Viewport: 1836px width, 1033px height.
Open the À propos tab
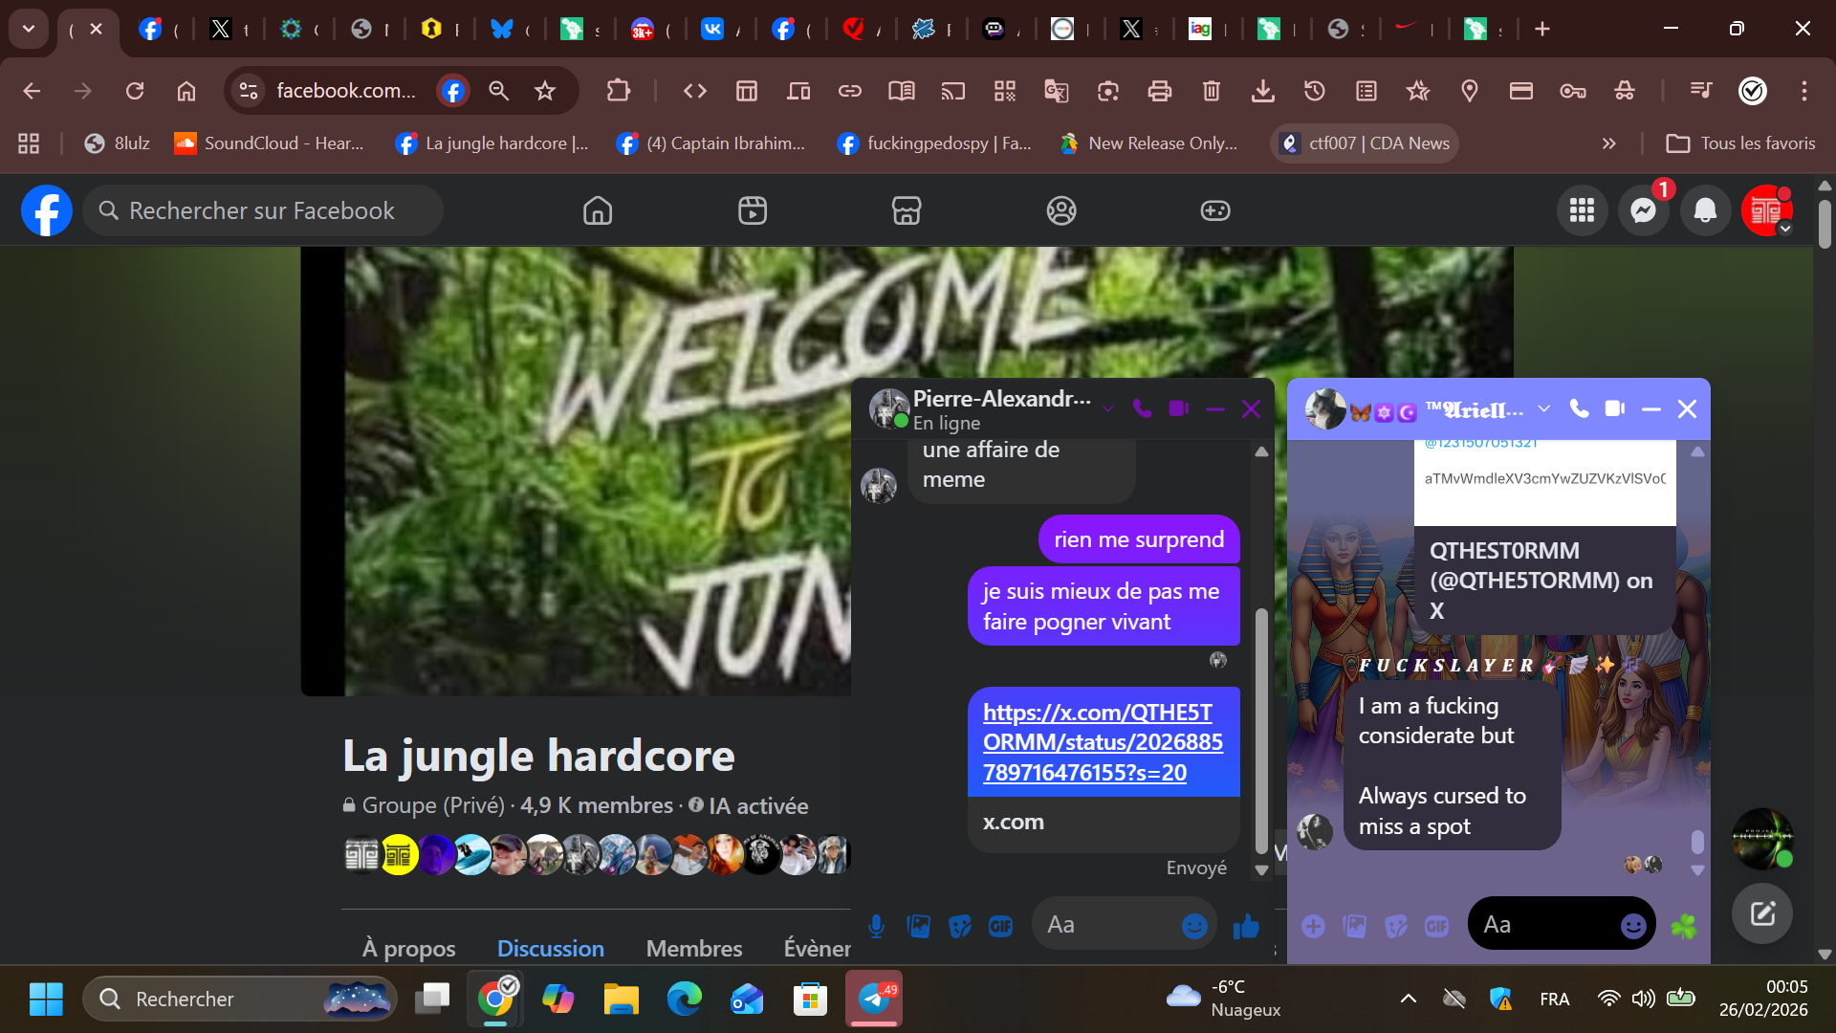[408, 948]
